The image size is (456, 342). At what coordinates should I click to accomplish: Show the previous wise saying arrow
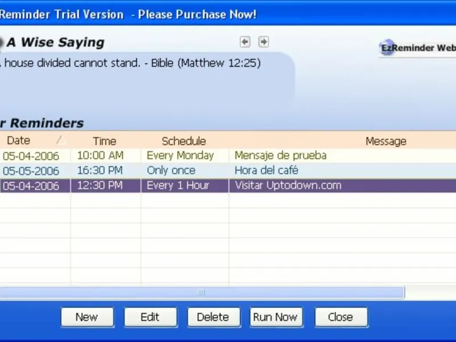point(245,42)
